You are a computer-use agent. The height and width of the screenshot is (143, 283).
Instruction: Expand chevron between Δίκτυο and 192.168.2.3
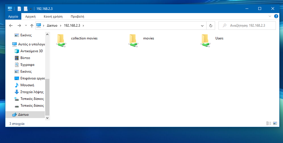pos(61,26)
